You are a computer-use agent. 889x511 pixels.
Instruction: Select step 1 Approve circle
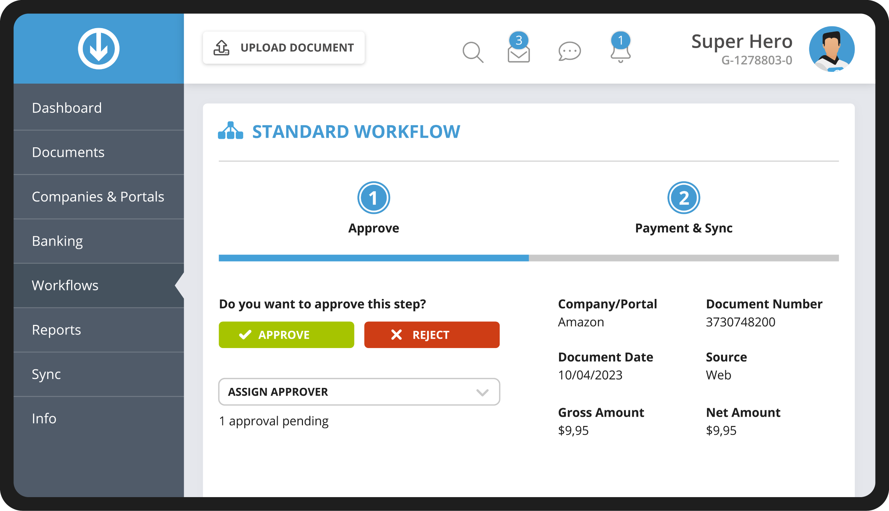tap(374, 198)
